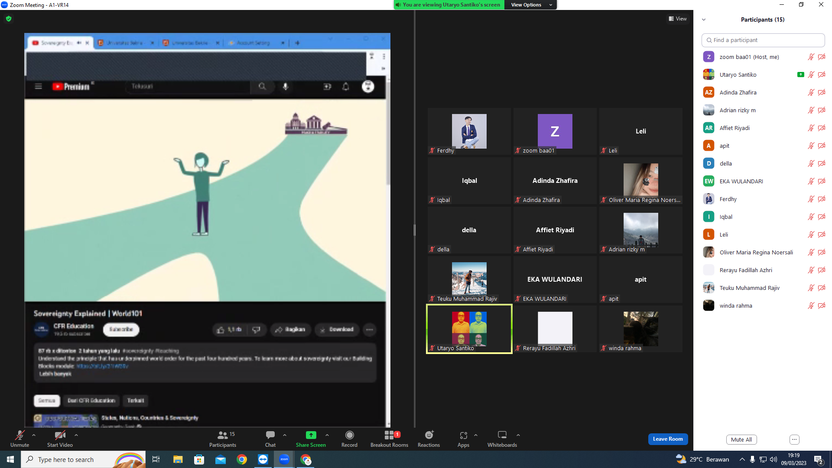The image size is (832, 468).
Task: Open the Whiteboards icon
Action: 502,435
